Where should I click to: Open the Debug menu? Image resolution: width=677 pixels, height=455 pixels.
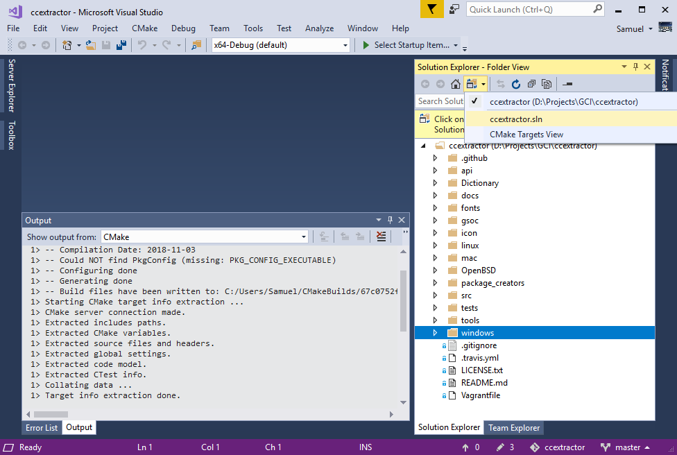(183, 28)
